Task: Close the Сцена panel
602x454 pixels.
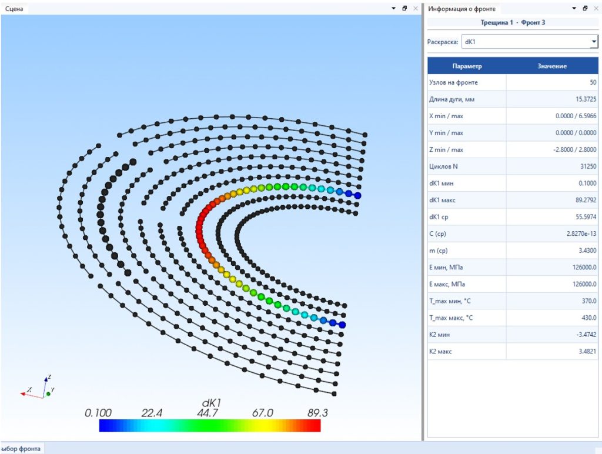Action: [416, 8]
